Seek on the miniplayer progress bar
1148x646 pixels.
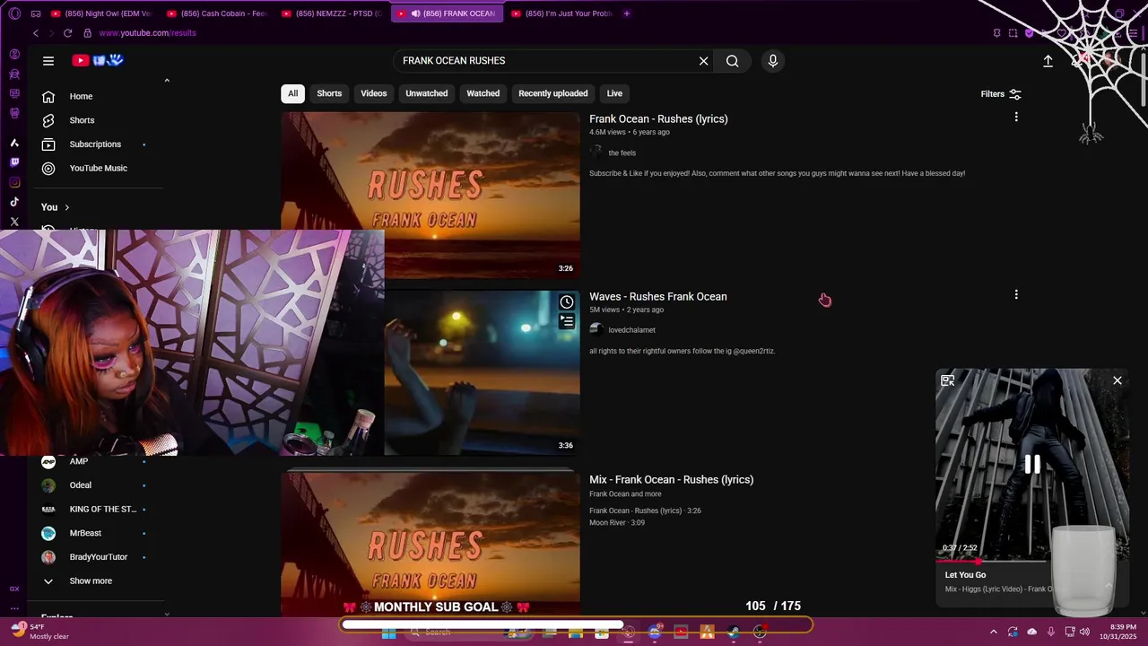994,561
